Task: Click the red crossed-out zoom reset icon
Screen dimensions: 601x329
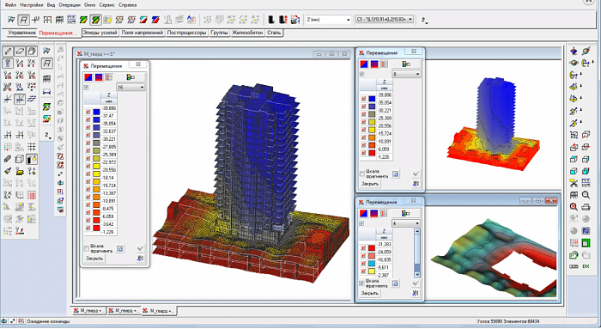Action: coord(574,207)
